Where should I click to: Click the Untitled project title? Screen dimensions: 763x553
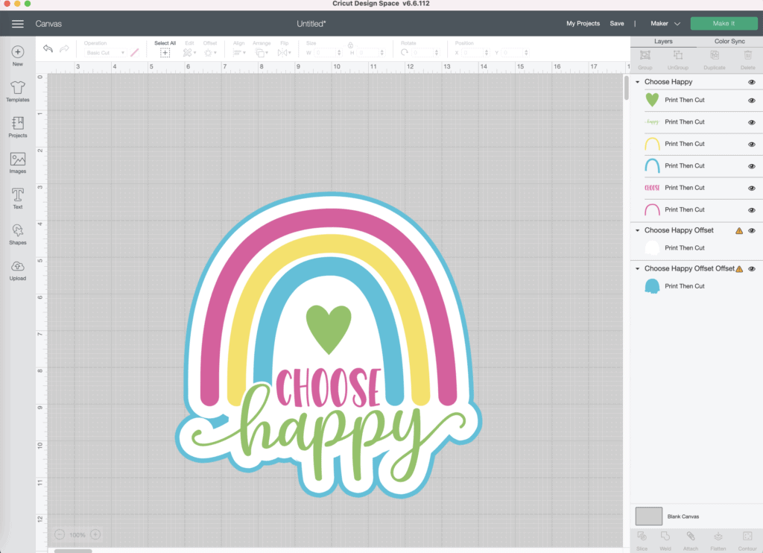311,23
